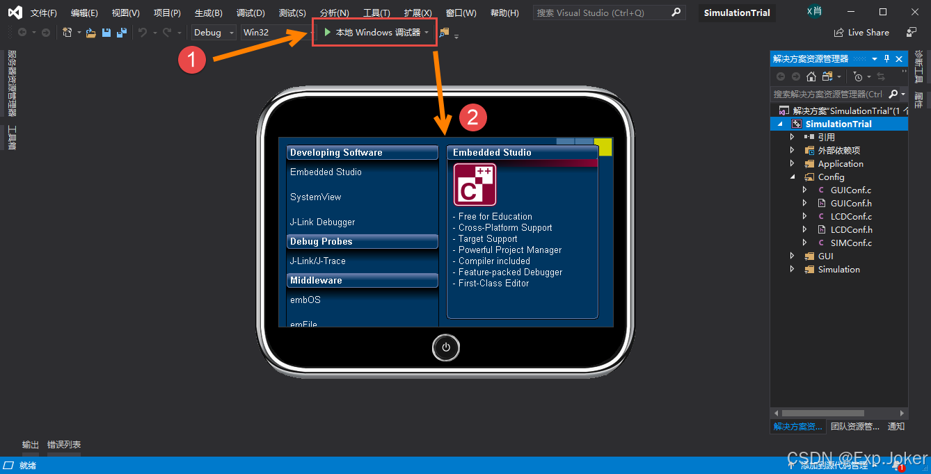Image resolution: width=931 pixels, height=474 pixels.
Task: Close the Solution Explorer panel
Action: tap(899, 59)
